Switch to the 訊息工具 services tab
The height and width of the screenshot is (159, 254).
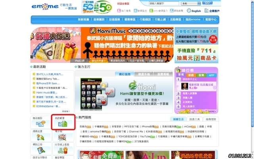point(194,119)
